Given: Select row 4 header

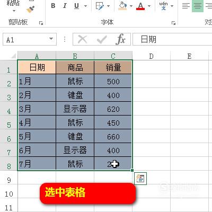Looking at the screenshot, I should 8,109.
